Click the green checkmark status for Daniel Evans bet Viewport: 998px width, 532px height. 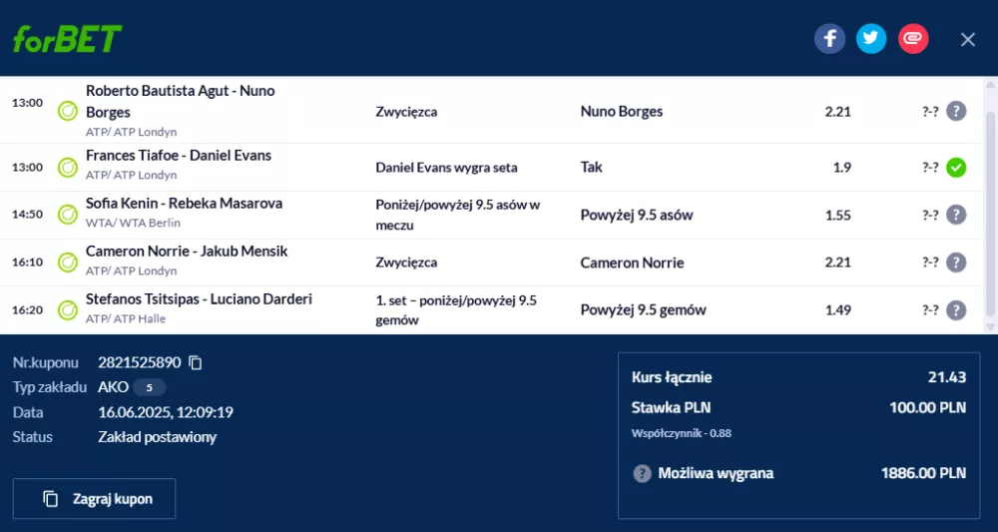pyautogui.click(x=955, y=168)
